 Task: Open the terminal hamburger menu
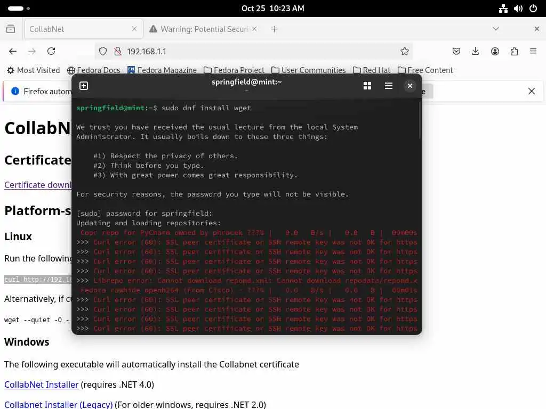389,86
